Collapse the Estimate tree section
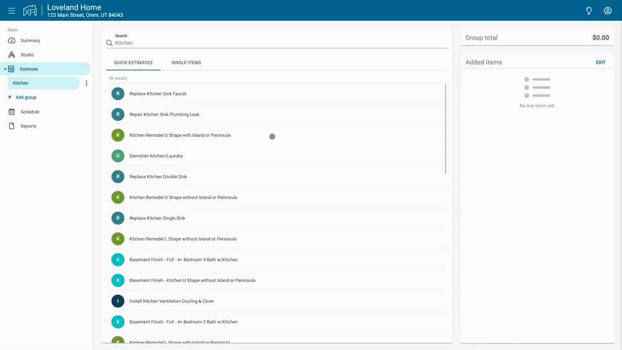This screenshot has height=350, width=622. pyautogui.click(x=5, y=69)
